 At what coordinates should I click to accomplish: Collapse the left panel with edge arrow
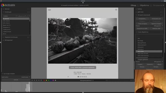1,42
